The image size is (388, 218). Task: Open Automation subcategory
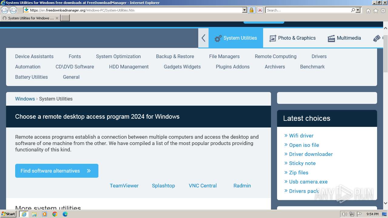tap(28, 67)
